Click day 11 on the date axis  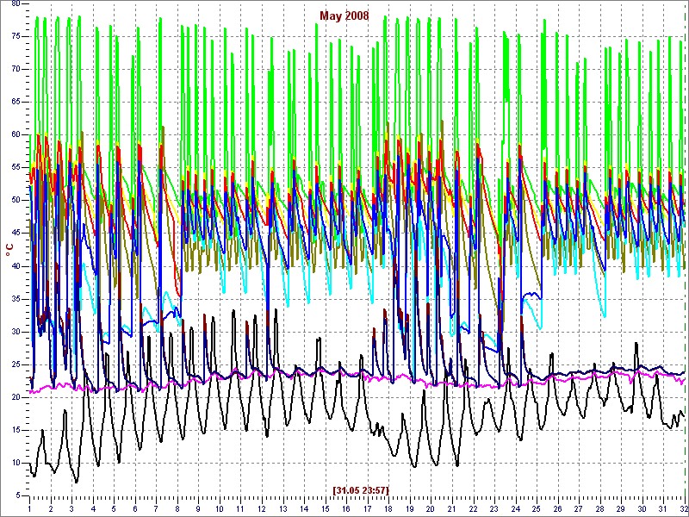[x=240, y=508]
